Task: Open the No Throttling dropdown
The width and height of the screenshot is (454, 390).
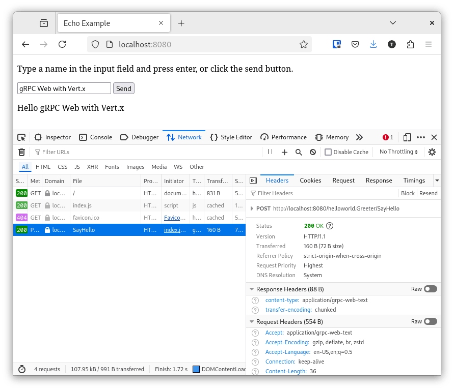Action: click(x=398, y=152)
